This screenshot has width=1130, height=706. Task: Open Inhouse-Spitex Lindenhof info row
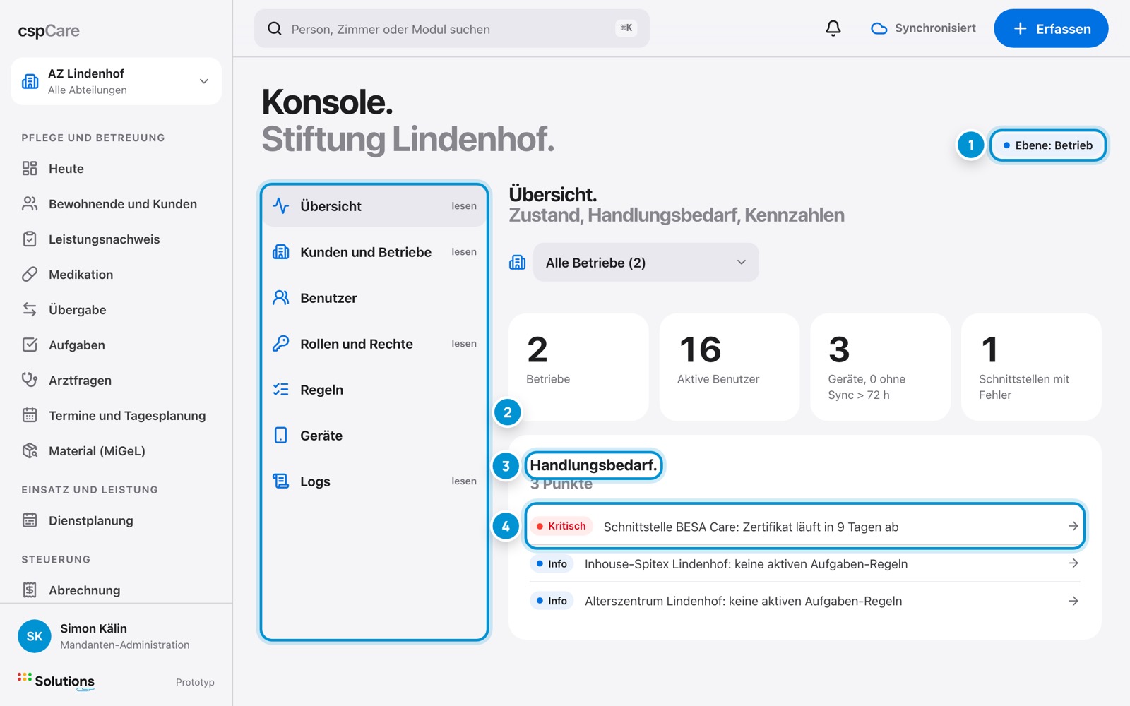[805, 563]
